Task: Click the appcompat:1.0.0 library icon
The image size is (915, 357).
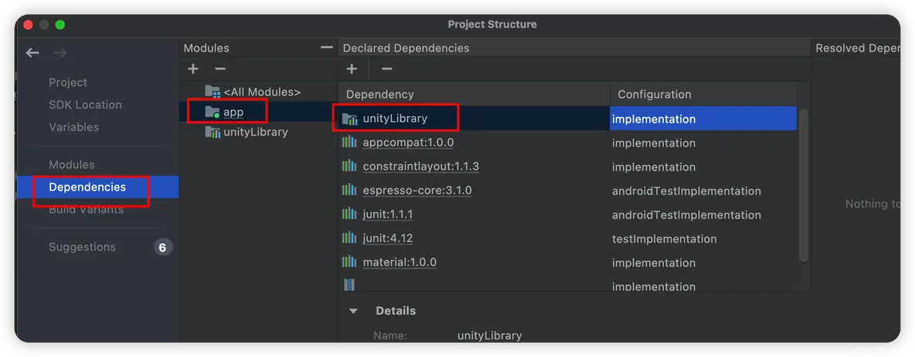Action: [349, 142]
